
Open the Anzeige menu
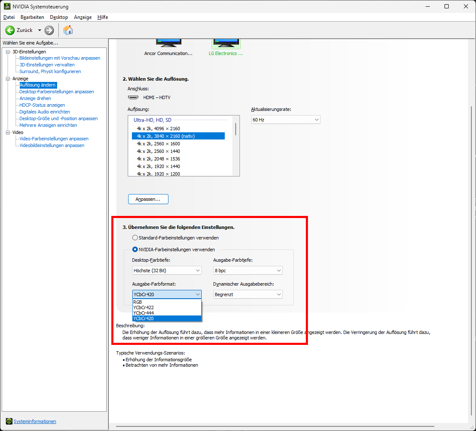coord(83,17)
